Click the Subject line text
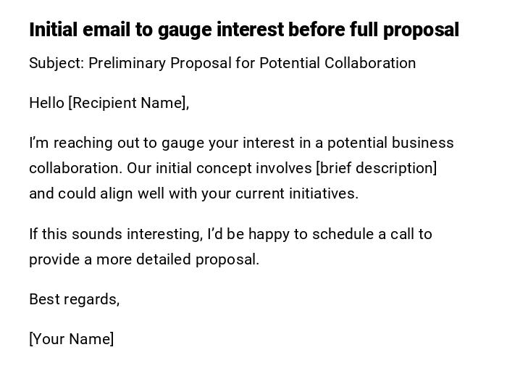The width and height of the screenshot is (507, 384). pyautogui.click(x=222, y=63)
